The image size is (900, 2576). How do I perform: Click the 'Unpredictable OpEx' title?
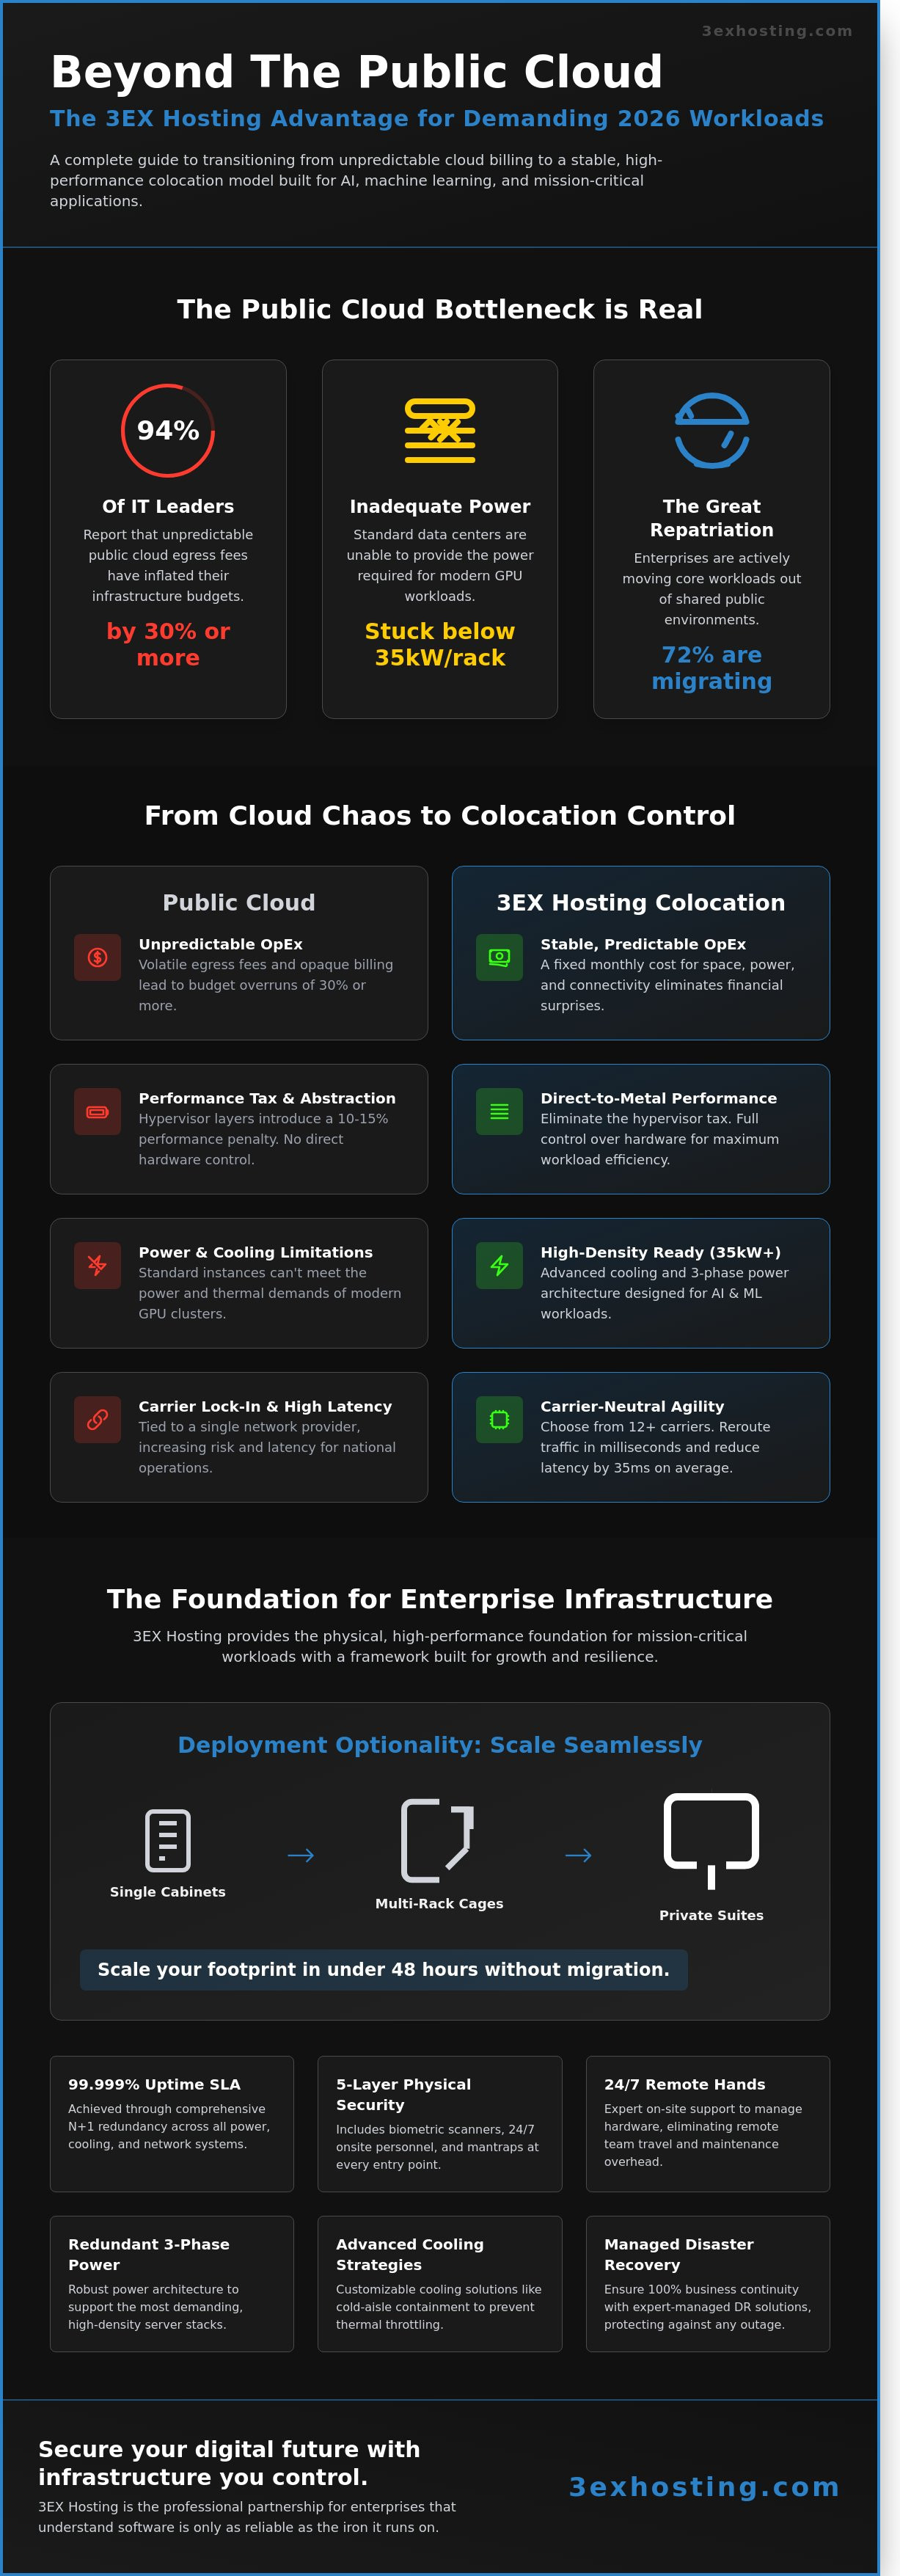click(x=220, y=944)
